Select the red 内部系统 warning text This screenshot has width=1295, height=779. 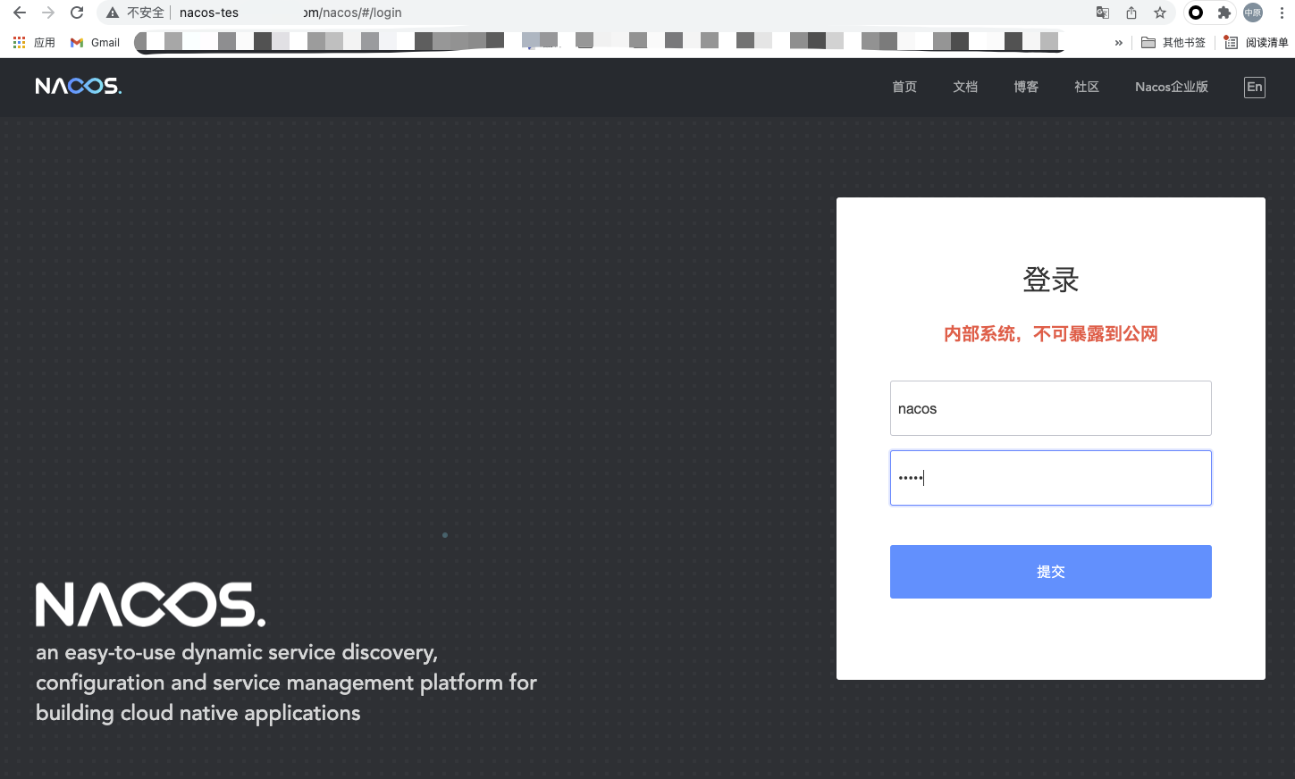coord(1051,334)
